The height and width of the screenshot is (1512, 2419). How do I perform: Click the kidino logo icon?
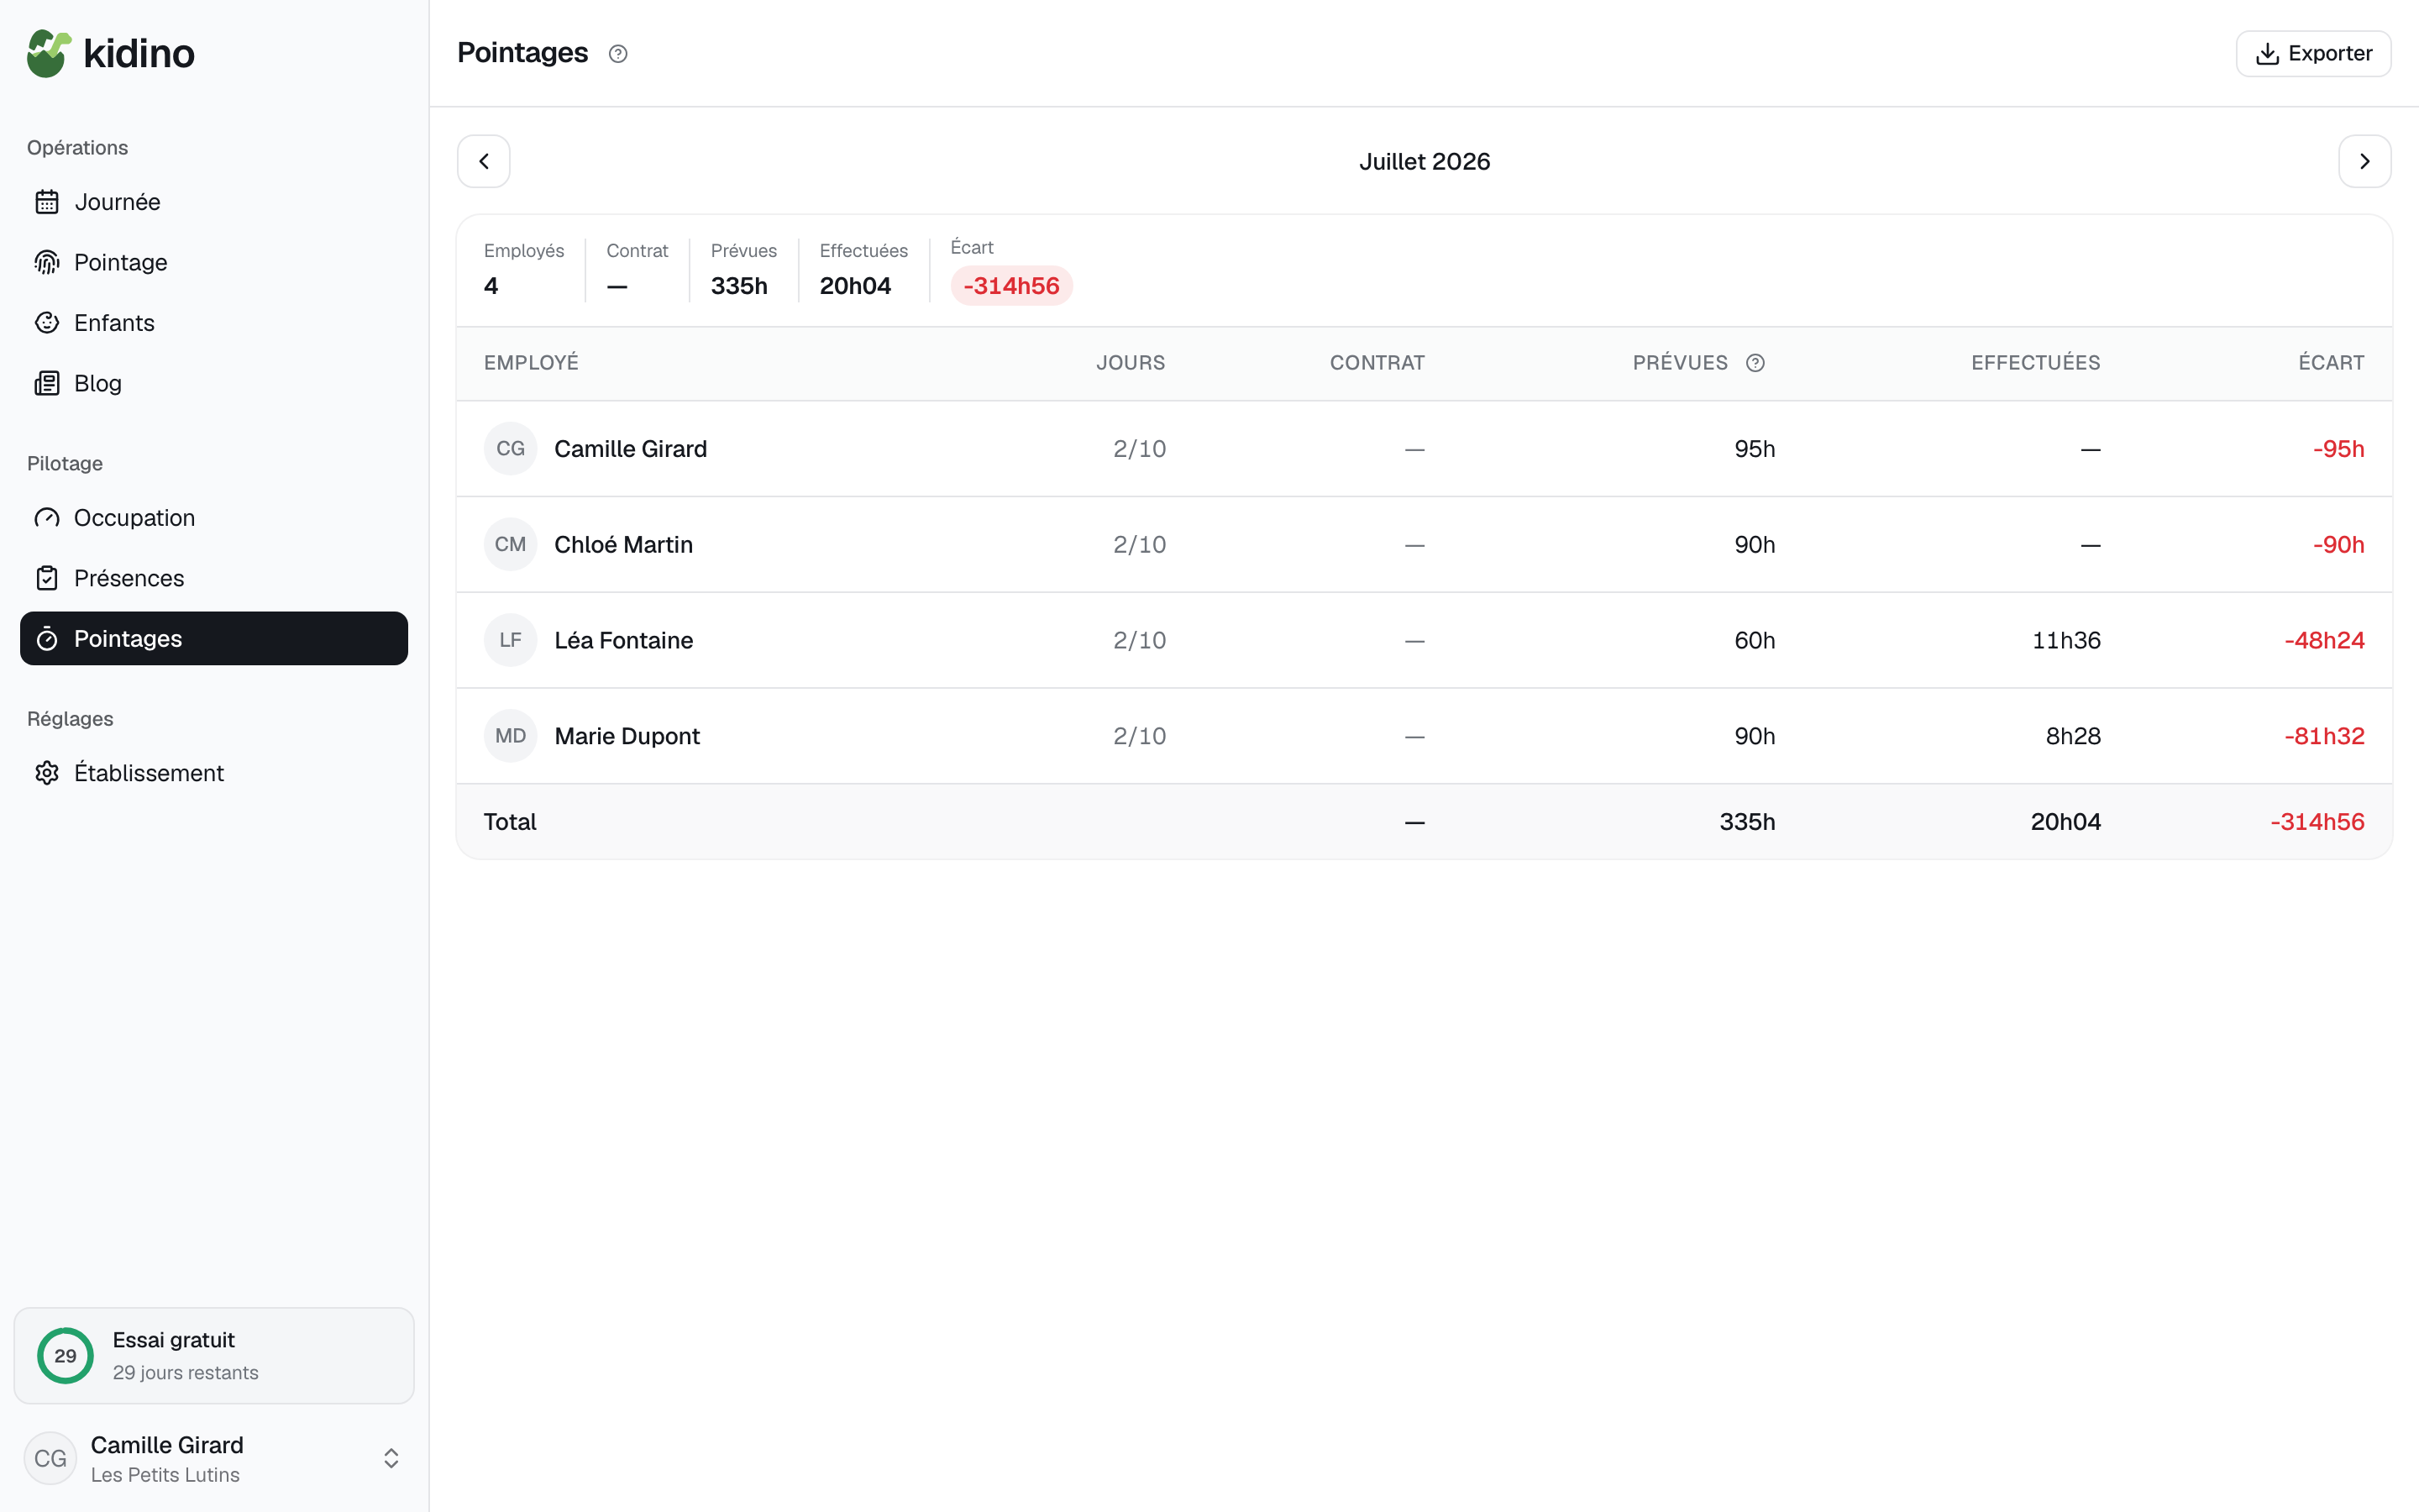tap(49, 53)
